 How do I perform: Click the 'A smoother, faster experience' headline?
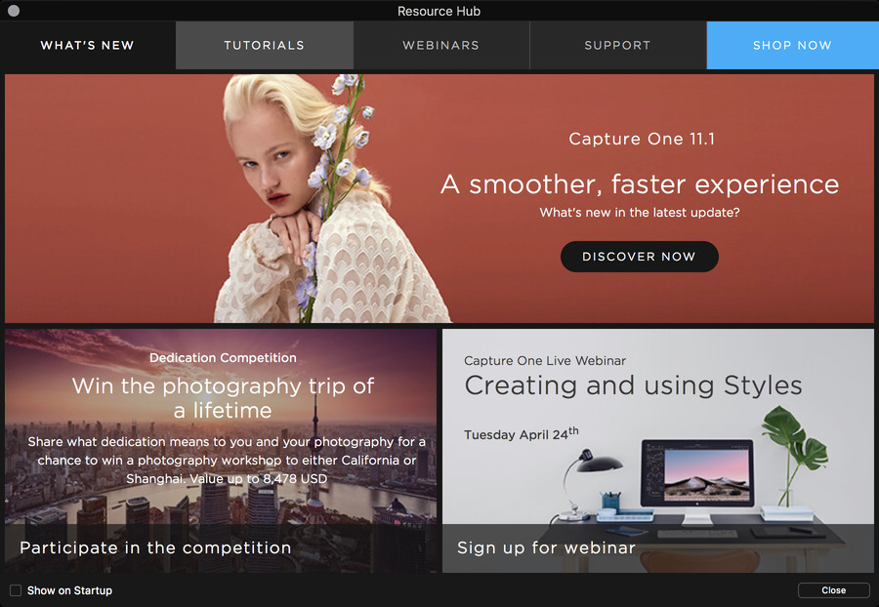point(640,184)
